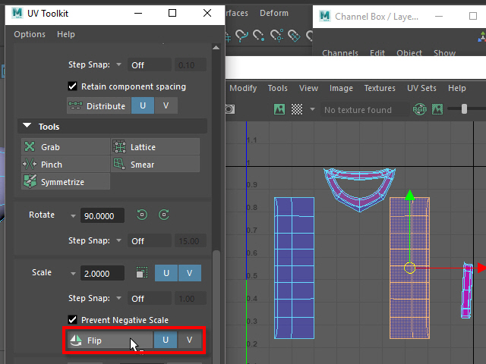The image size is (486, 364).
Task: Collapse the Tools section
Action: pyautogui.click(x=28, y=127)
